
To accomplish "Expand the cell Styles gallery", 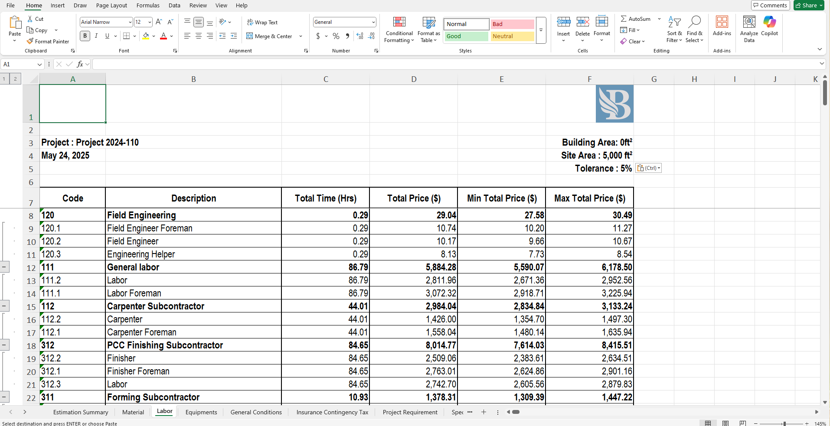I will click(x=541, y=30).
